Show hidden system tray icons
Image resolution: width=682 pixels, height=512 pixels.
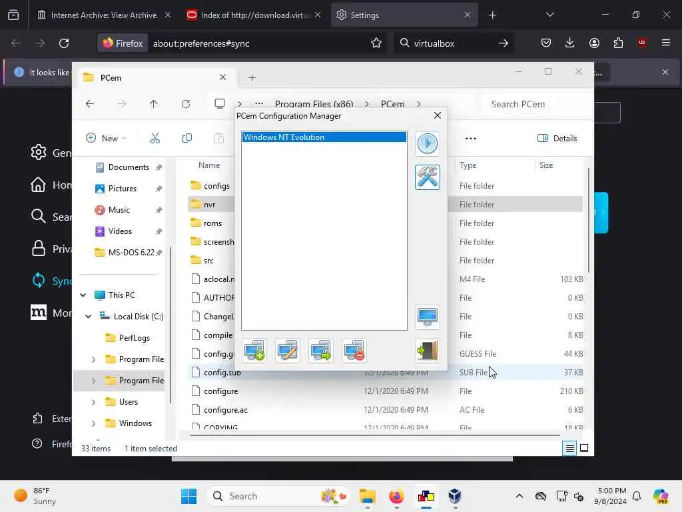click(519, 496)
